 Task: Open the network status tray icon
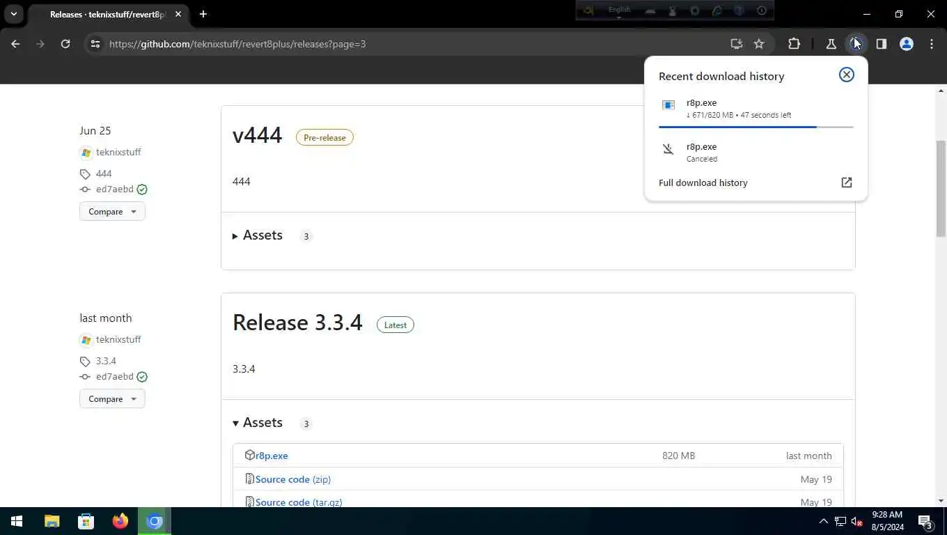(x=840, y=521)
